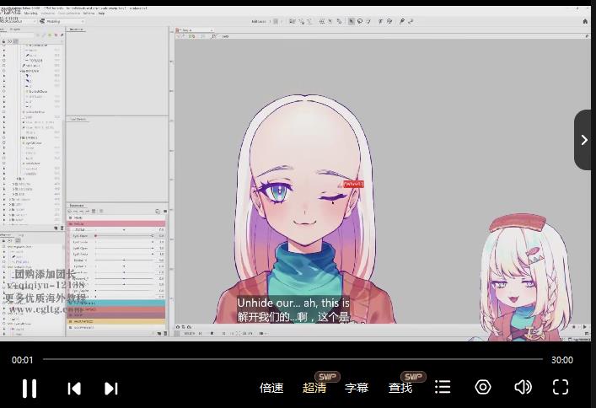Toggle 字幕 subtitles option

(x=357, y=388)
